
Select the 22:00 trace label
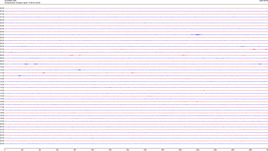tap(2, 135)
